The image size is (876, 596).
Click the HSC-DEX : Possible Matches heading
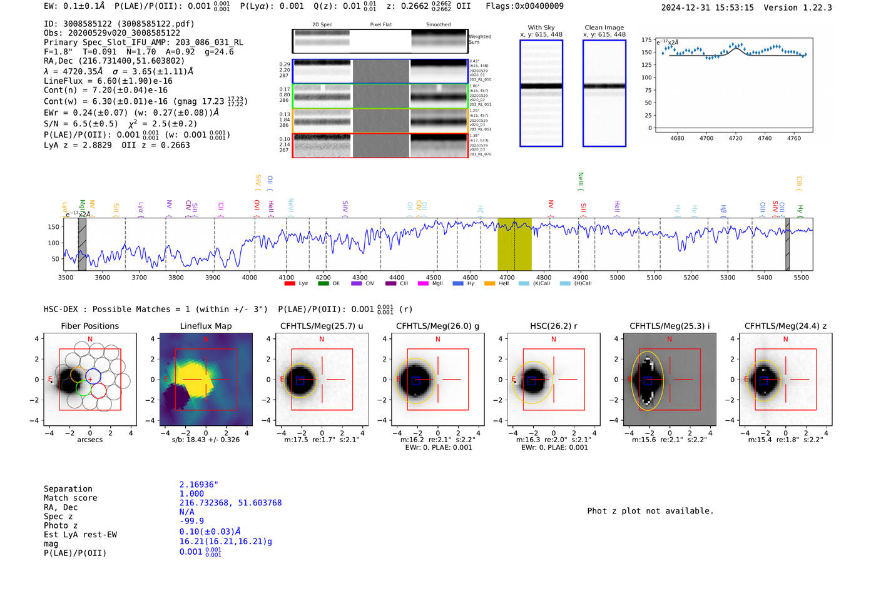156,309
